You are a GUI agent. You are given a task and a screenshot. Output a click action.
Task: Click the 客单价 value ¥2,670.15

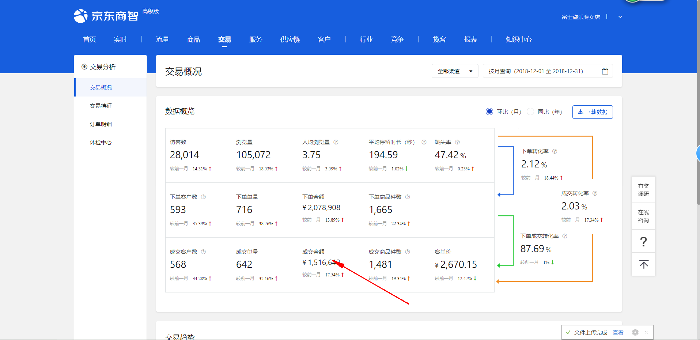pos(456,265)
